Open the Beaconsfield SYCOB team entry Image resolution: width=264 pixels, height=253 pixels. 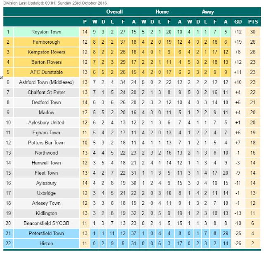click(46, 223)
